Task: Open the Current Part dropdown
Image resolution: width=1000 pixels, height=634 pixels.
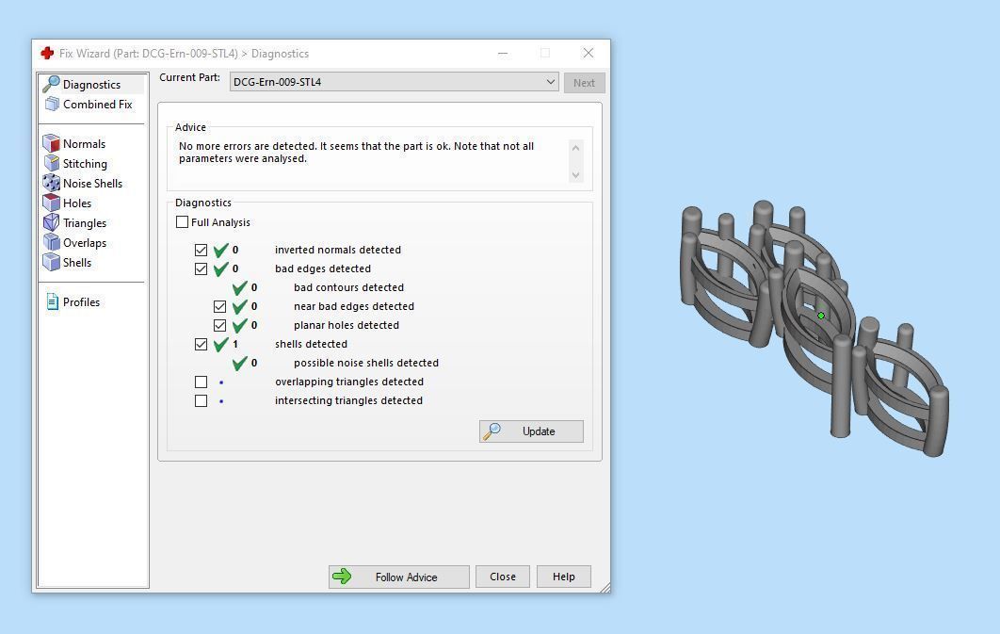Action: (395, 82)
